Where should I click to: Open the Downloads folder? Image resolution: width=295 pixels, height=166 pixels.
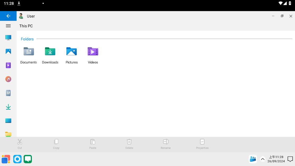click(50, 56)
